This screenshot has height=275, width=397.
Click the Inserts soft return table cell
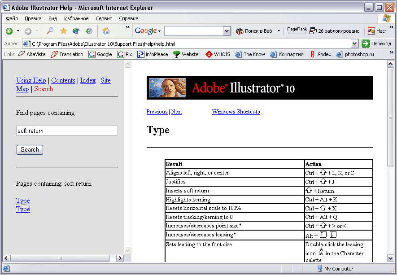pos(235,191)
